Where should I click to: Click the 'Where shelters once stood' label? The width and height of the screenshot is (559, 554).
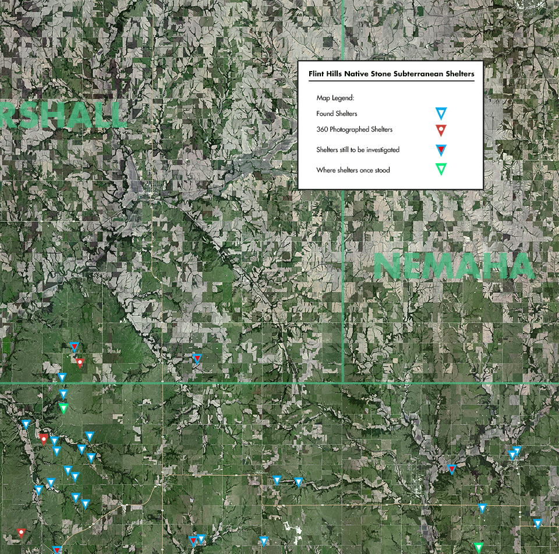coord(353,170)
